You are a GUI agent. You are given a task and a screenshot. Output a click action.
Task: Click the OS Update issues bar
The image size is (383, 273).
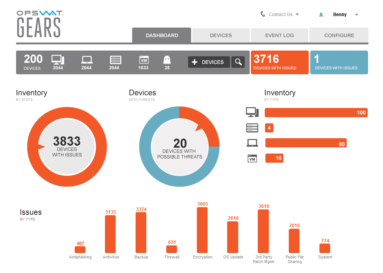[x=233, y=237]
